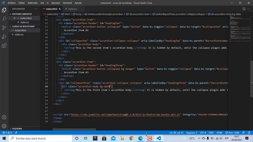Open the Ver menu

[x=42, y=3]
